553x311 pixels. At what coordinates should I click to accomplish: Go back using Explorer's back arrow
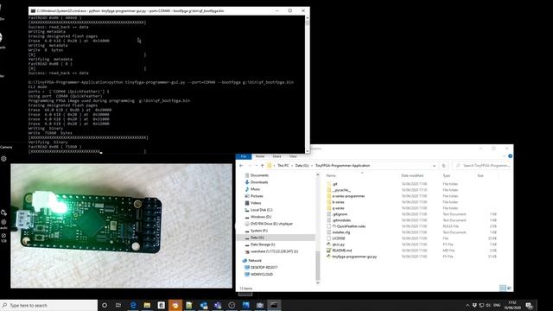point(241,165)
